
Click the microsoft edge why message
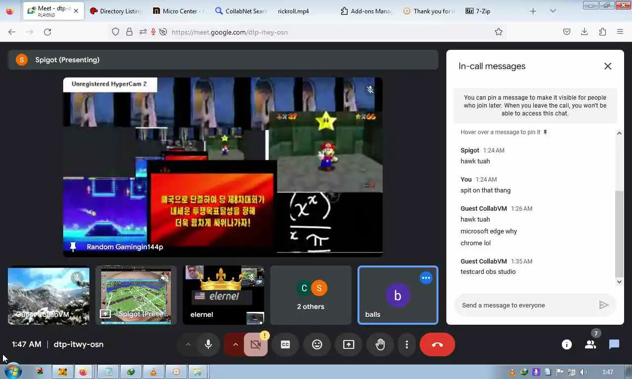[x=489, y=231]
